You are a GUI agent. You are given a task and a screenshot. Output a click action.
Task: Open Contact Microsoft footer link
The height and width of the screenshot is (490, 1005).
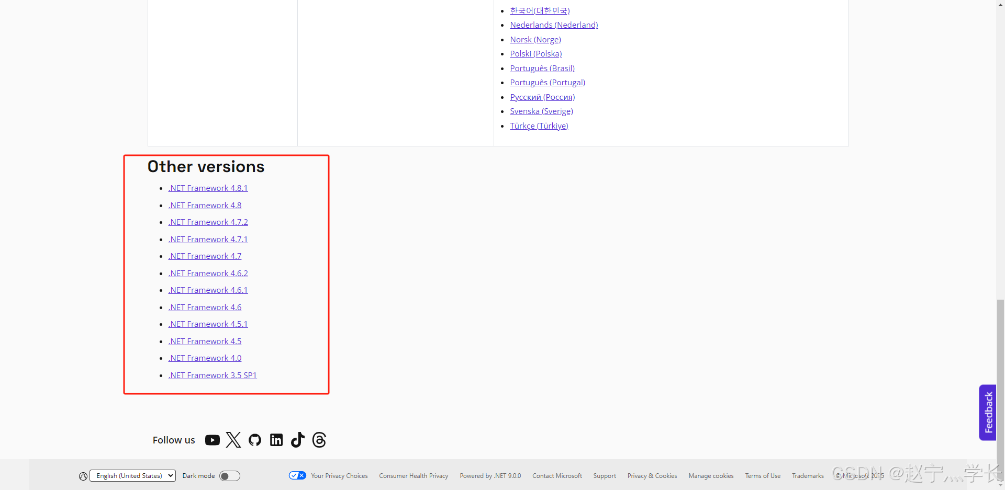(x=557, y=476)
